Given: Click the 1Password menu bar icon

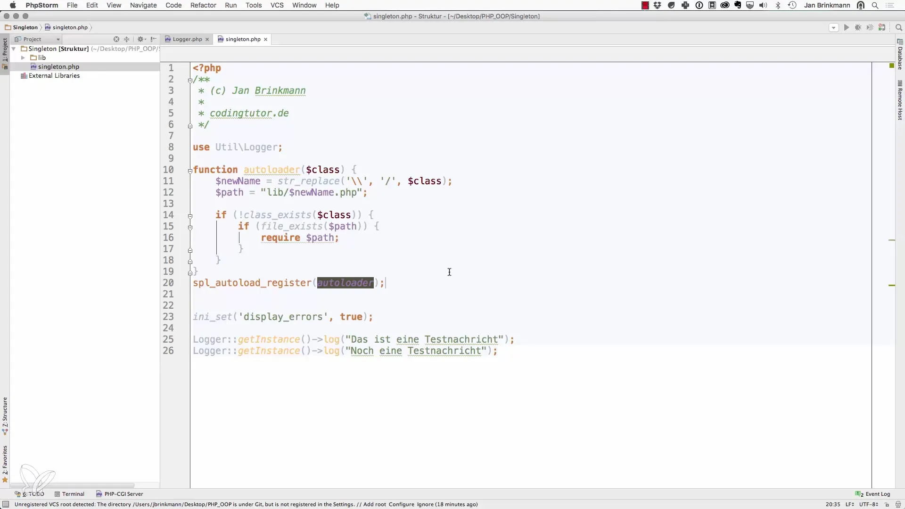Looking at the screenshot, I should tap(699, 5).
